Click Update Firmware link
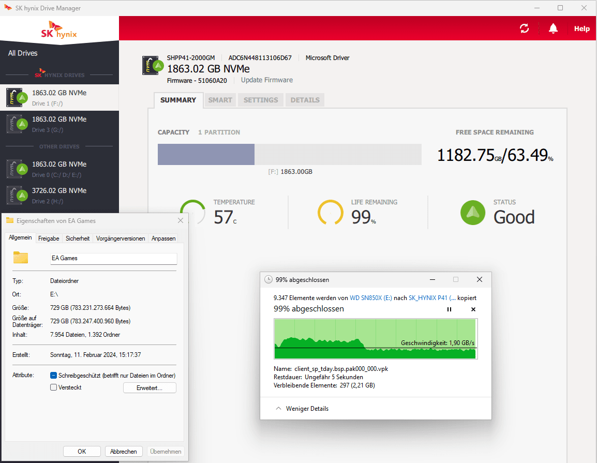The width and height of the screenshot is (597, 463). click(266, 80)
